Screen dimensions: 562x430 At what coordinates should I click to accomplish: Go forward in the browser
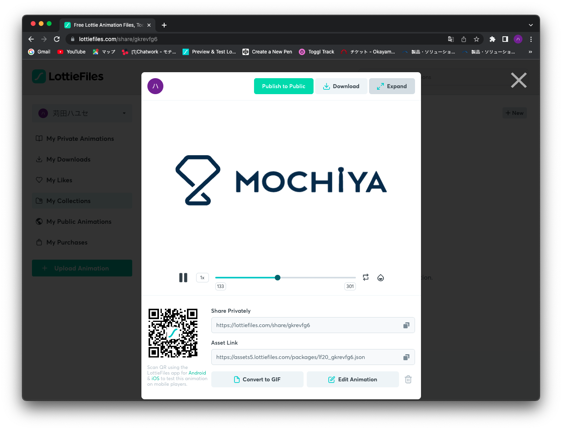pyautogui.click(x=44, y=39)
